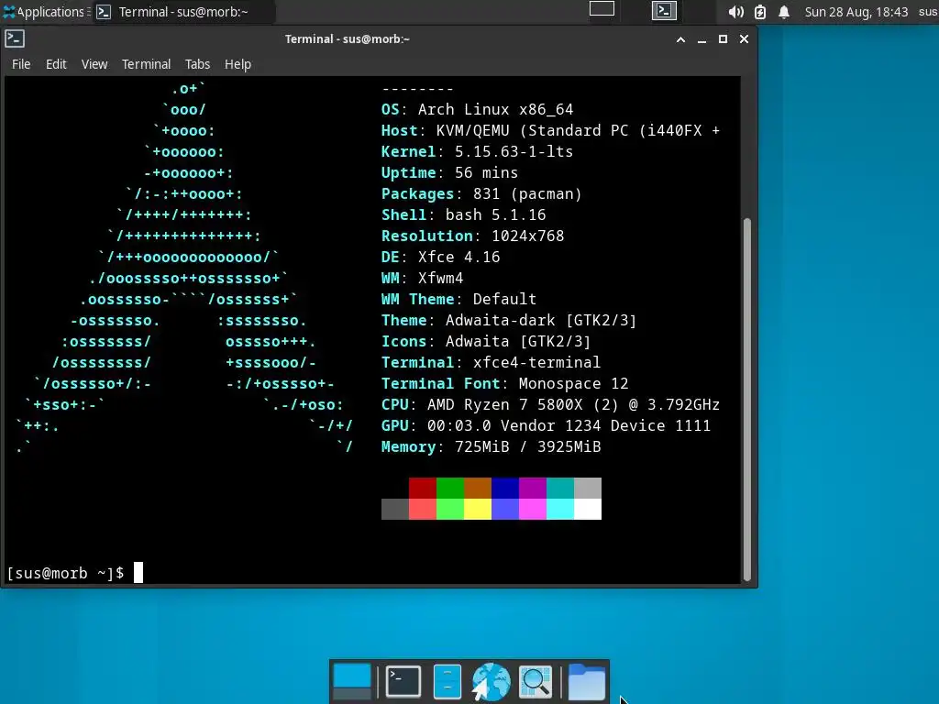This screenshot has height=704, width=939.
Task: Open the Application Finder magnifier icon in dock
Action: [535, 682]
